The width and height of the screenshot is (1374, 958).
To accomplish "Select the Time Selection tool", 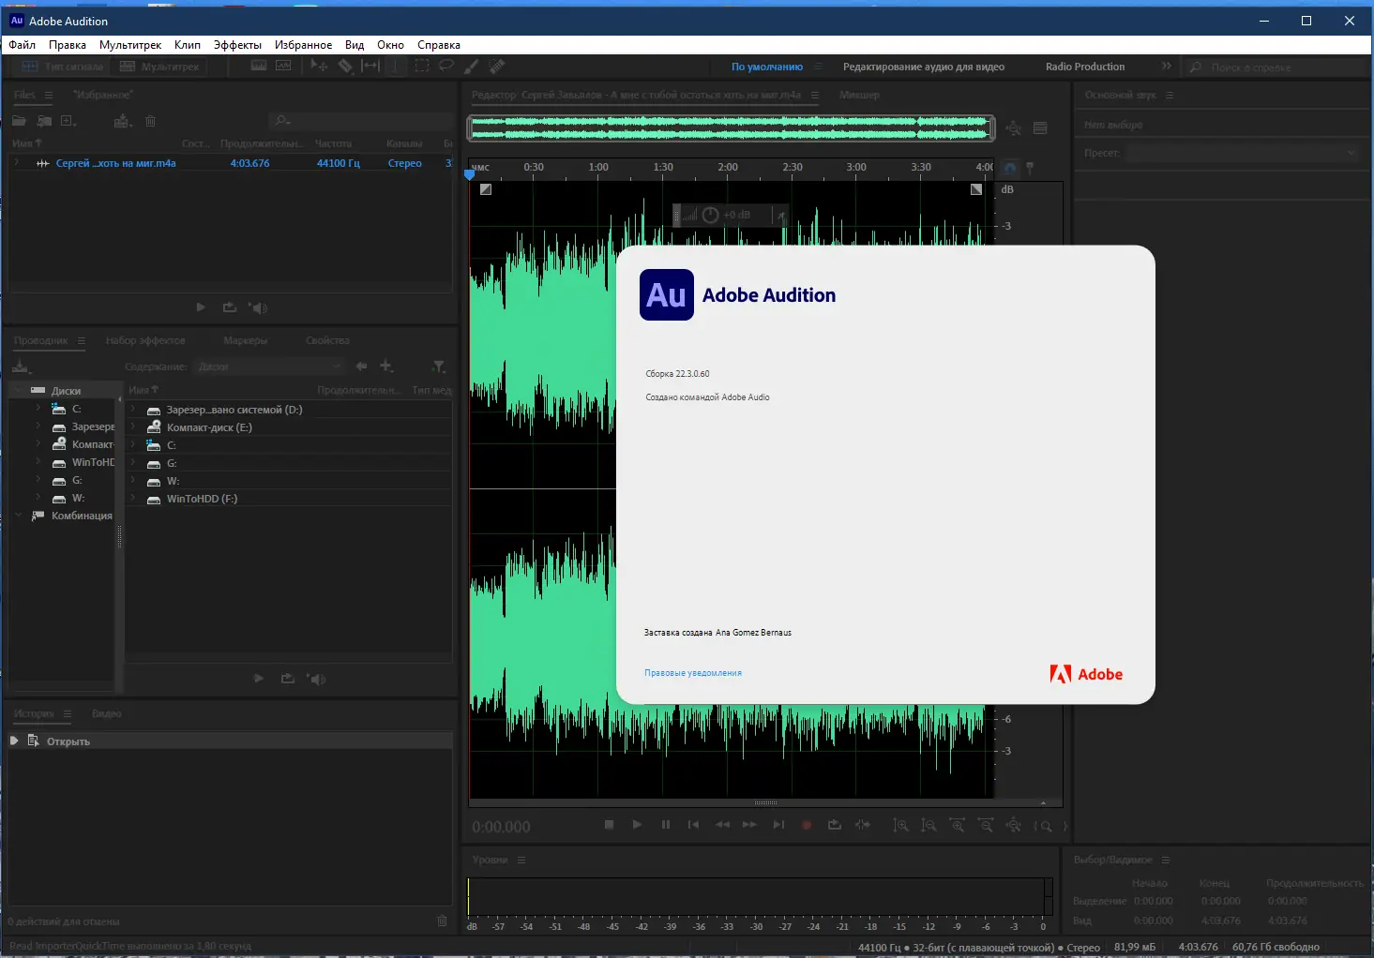I will (396, 66).
